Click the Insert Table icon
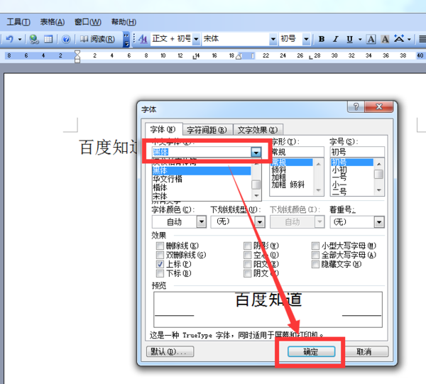The image size is (426, 384). point(48,39)
